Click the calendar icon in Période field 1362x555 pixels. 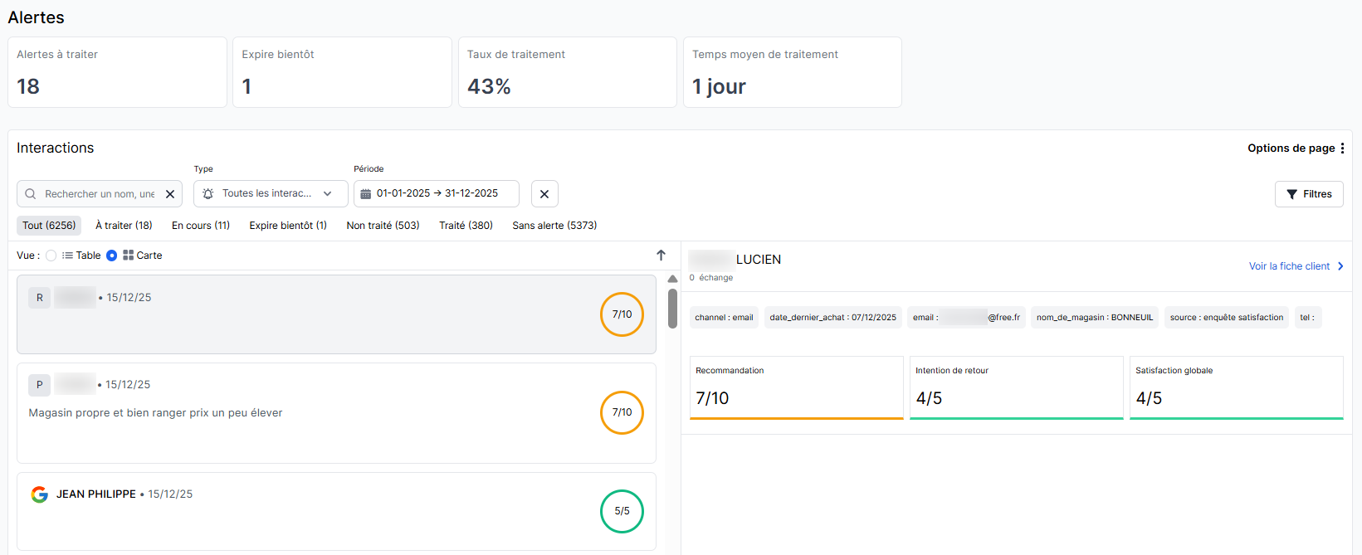click(x=365, y=194)
